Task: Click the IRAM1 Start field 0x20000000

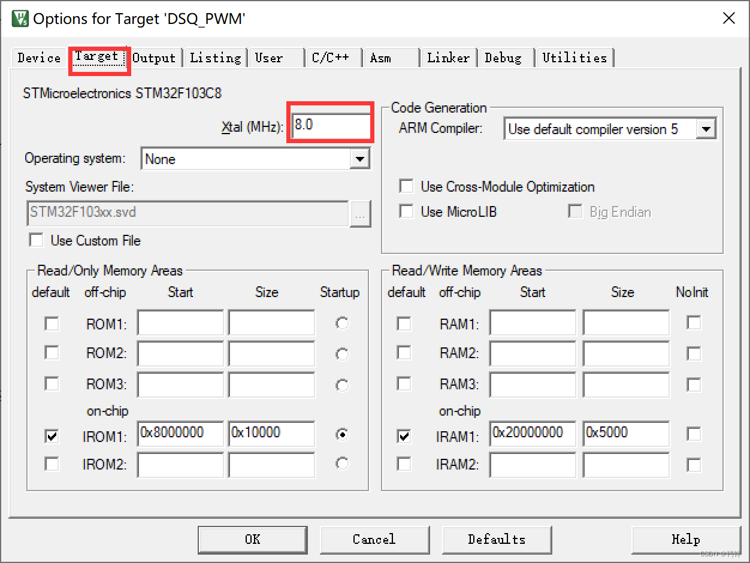Action: coord(533,434)
